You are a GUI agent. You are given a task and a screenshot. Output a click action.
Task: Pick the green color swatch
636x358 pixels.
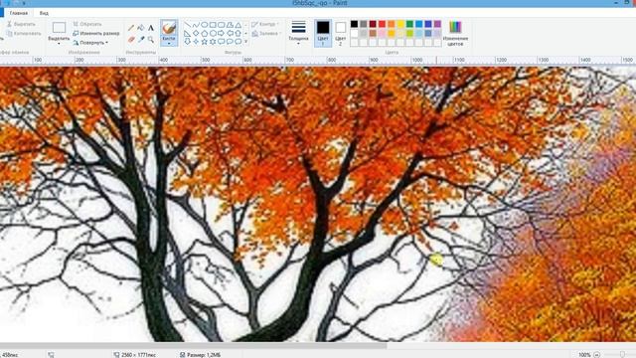point(410,24)
